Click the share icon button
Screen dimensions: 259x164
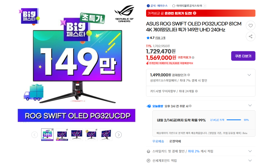click(x=251, y=36)
